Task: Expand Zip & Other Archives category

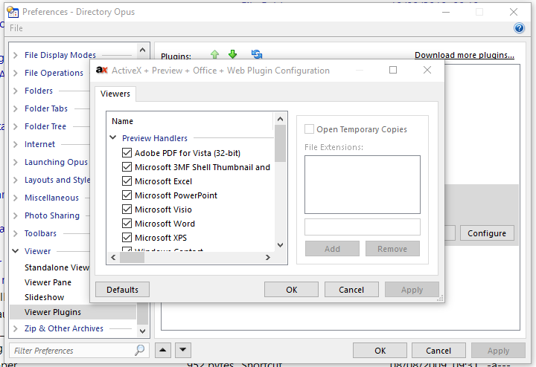Action: click(x=16, y=328)
